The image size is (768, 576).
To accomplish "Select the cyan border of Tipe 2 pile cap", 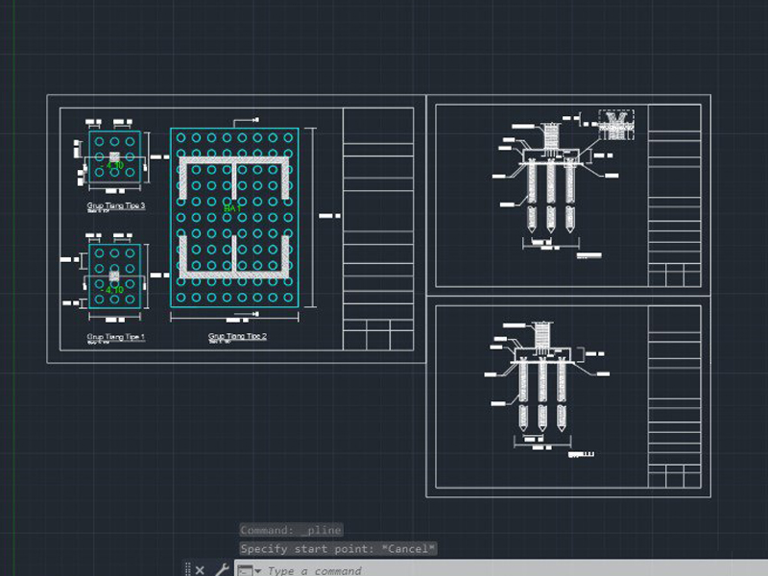I will 172,221.
